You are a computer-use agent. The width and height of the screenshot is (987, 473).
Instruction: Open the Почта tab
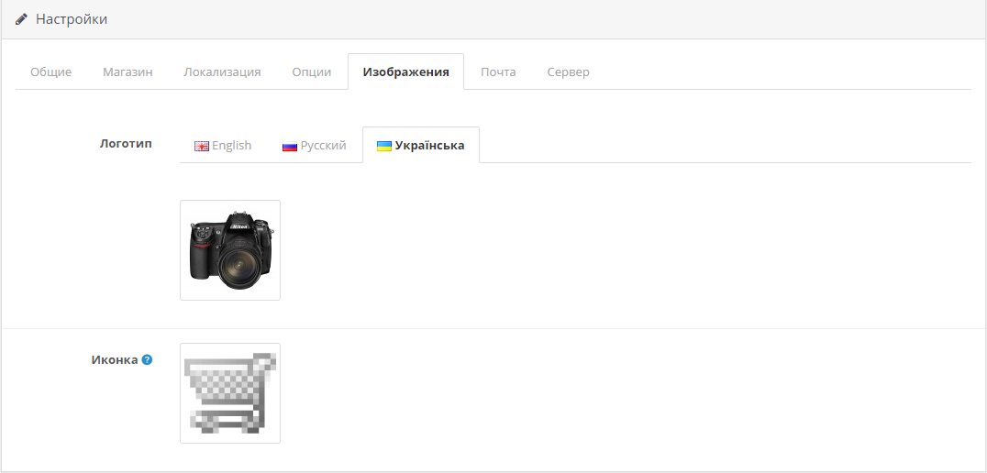click(498, 72)
